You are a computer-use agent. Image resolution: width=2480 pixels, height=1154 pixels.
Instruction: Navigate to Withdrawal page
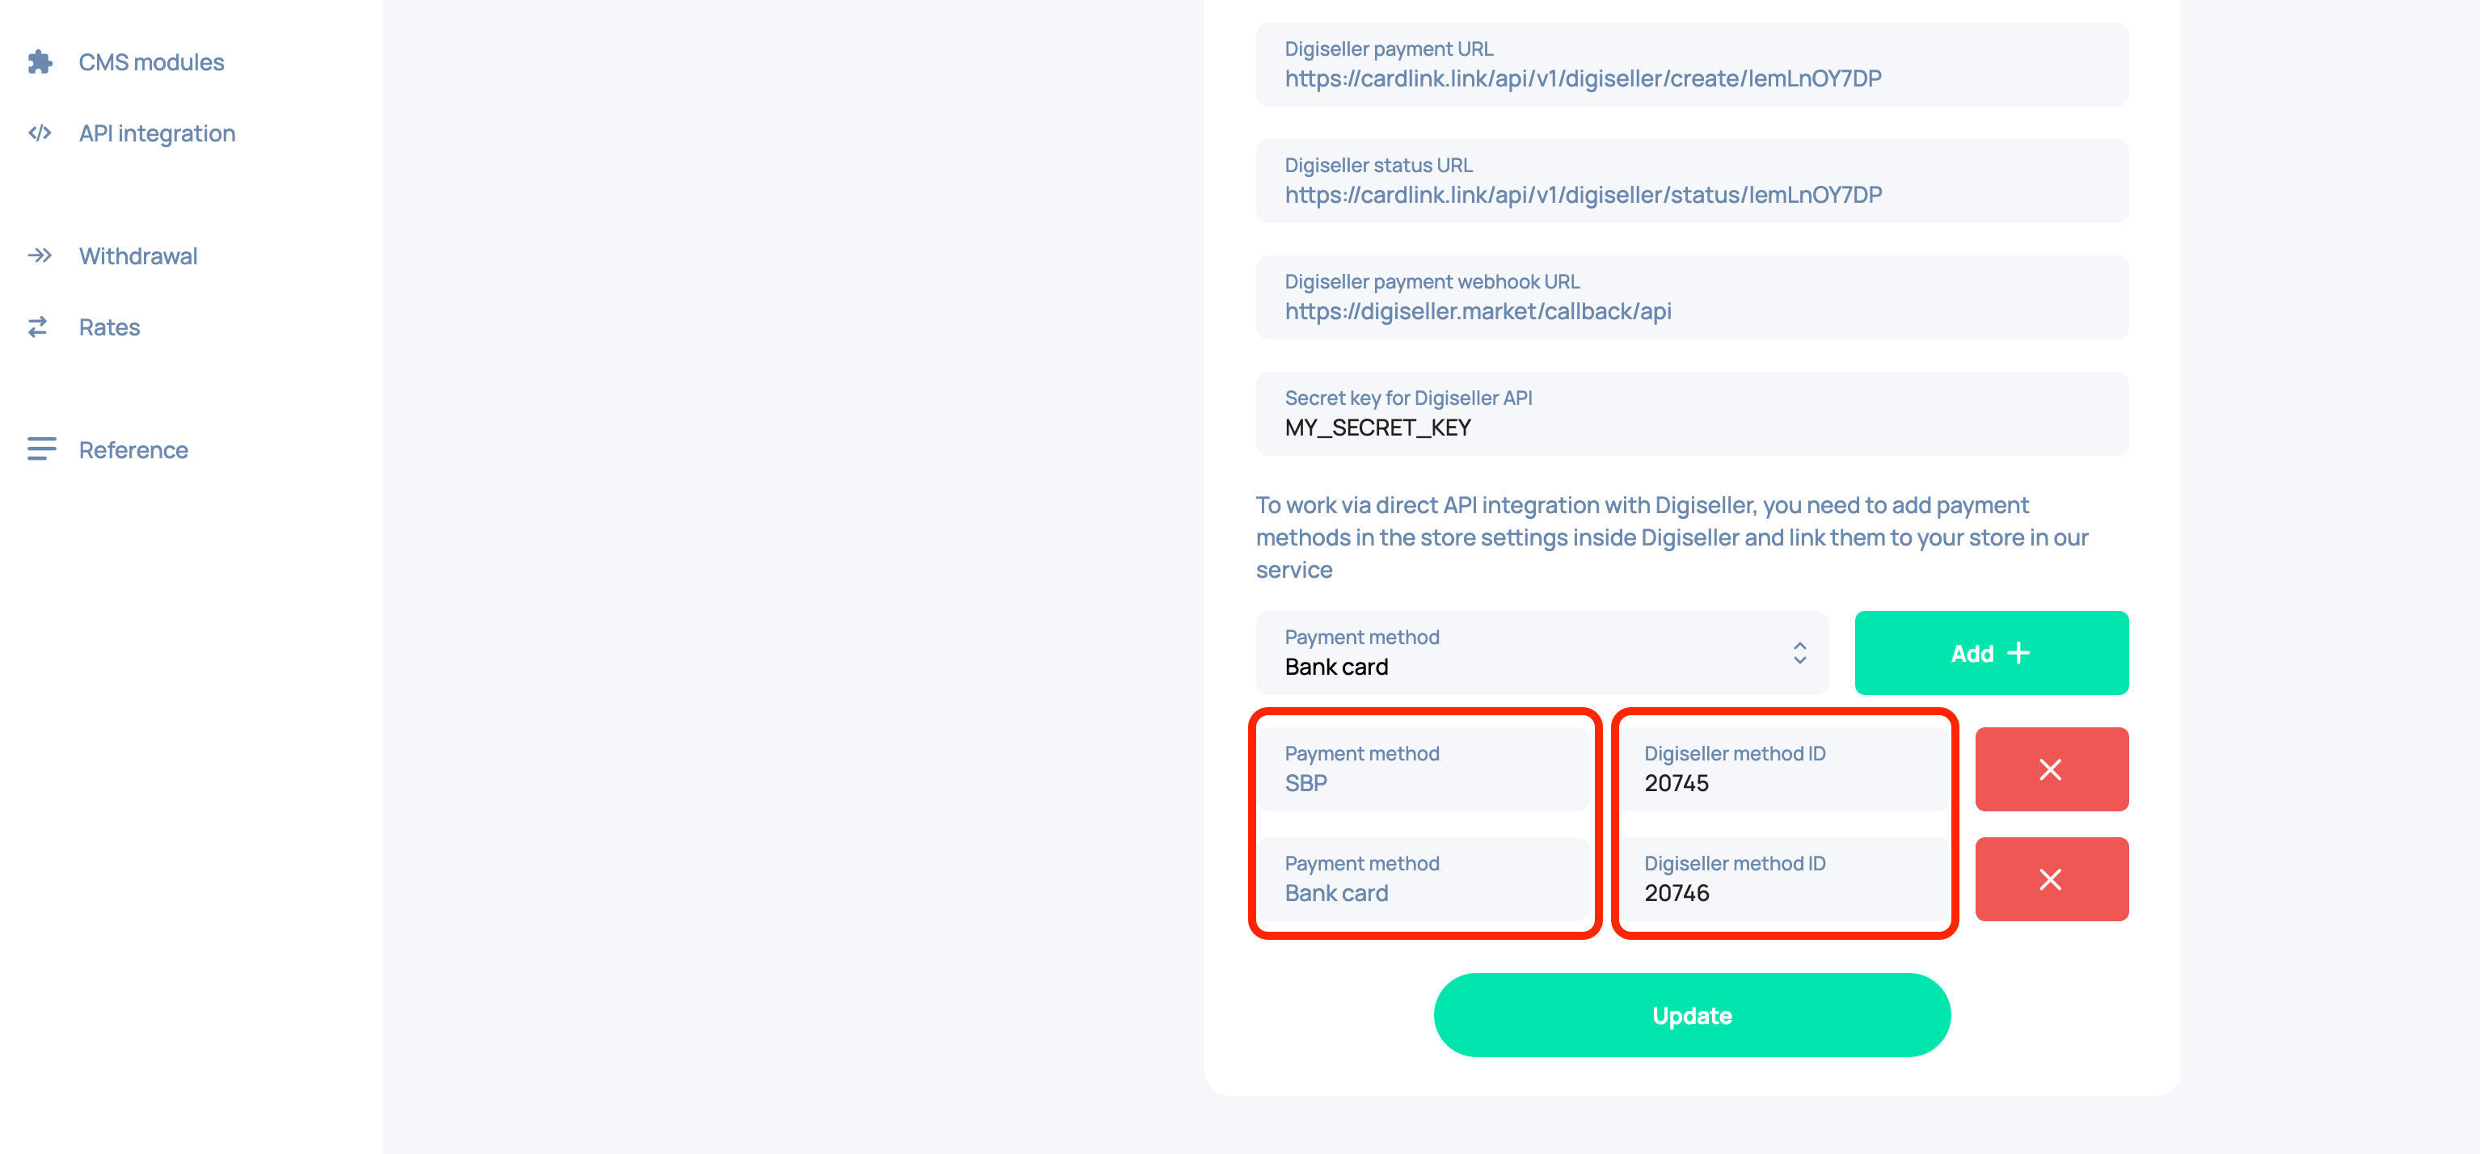pos(137,255)
